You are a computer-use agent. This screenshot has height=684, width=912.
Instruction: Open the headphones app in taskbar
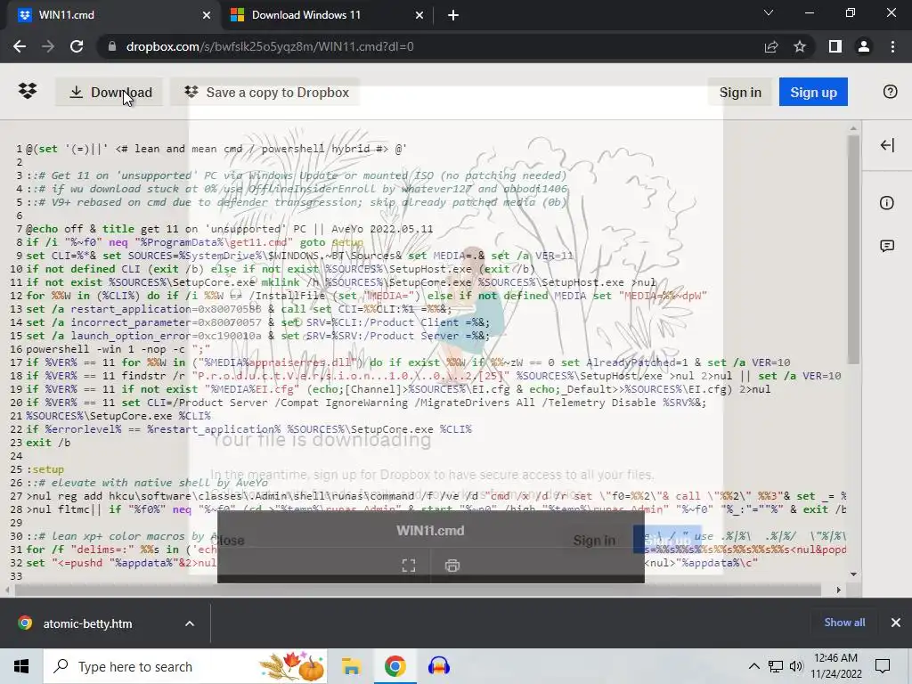pyautogui.click(x=438, y=666)
